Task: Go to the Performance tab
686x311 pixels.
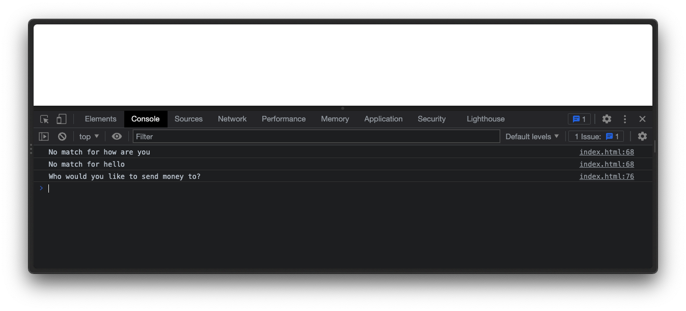Action: coord(284,119)
